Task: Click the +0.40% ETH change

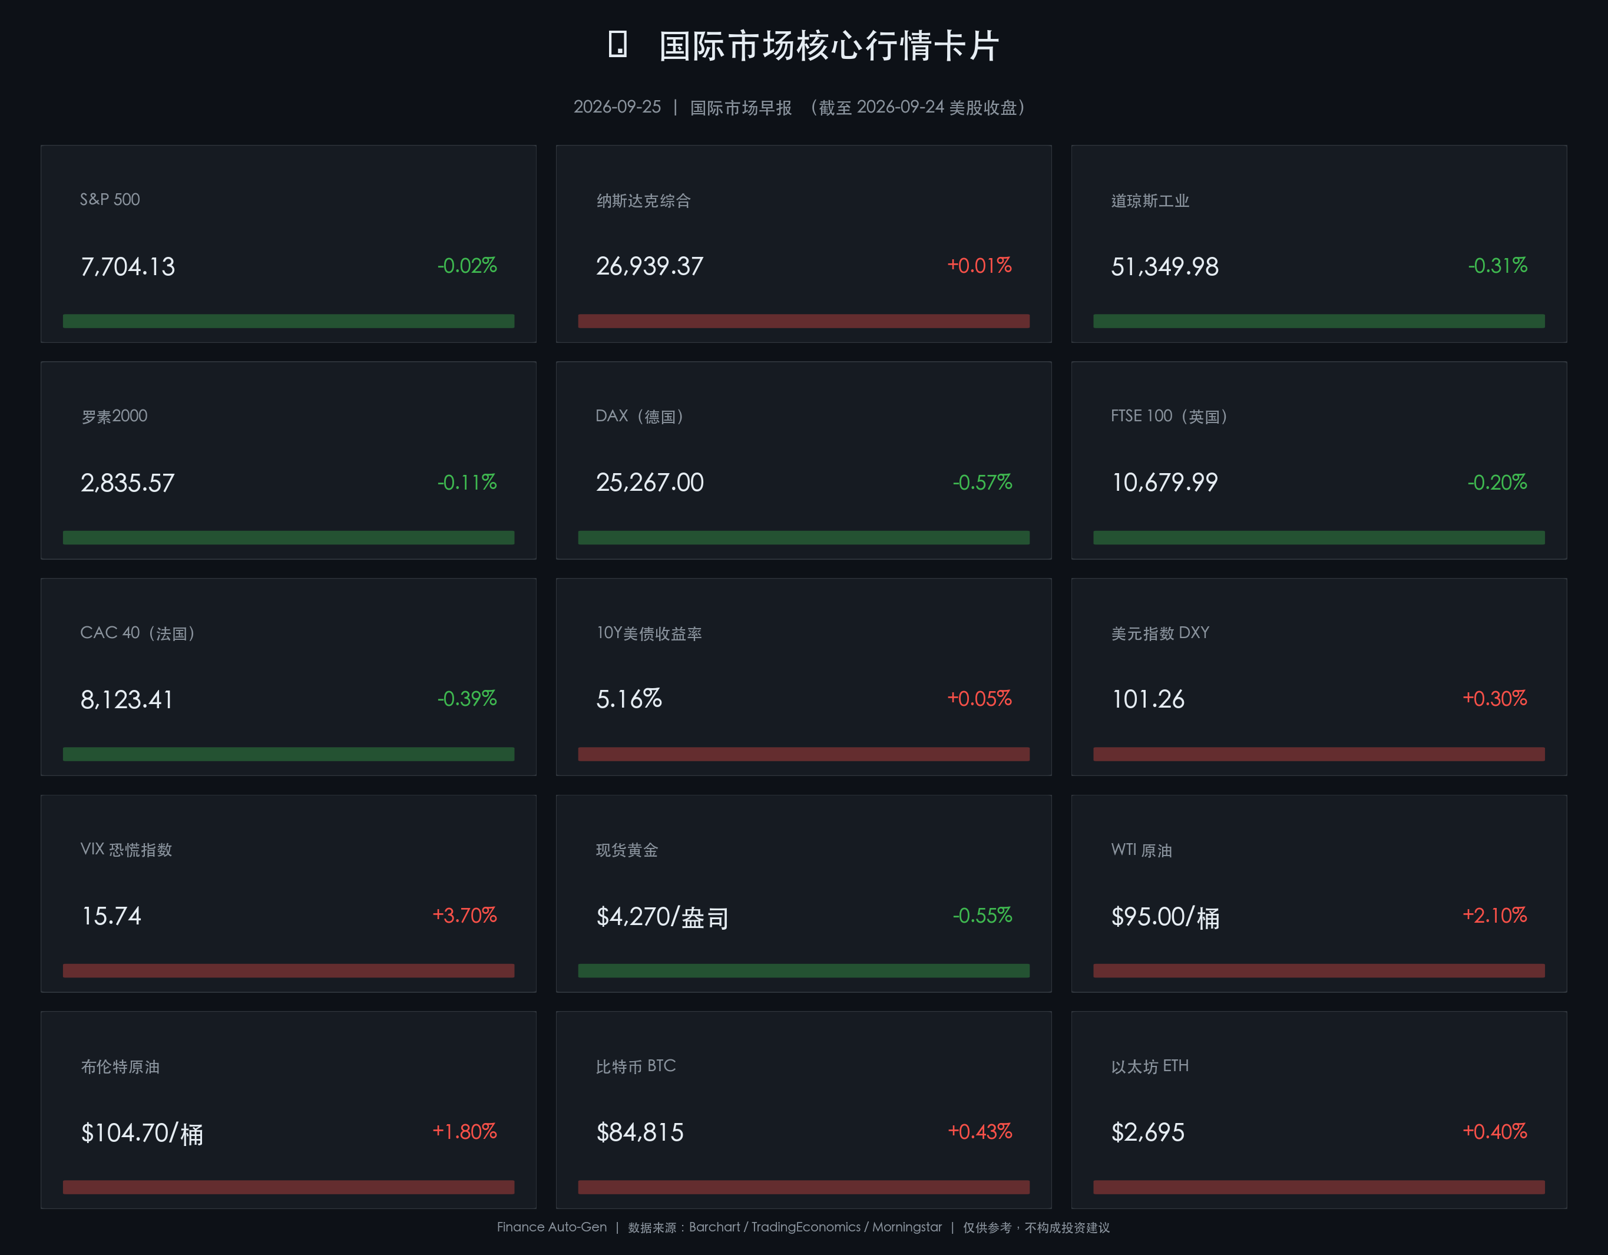Action: coord(1495,1131)
